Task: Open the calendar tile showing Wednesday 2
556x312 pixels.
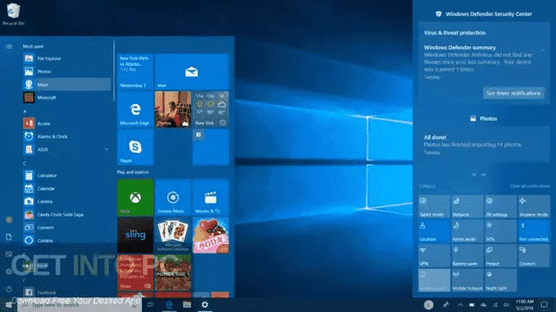Action: (135, 72)
